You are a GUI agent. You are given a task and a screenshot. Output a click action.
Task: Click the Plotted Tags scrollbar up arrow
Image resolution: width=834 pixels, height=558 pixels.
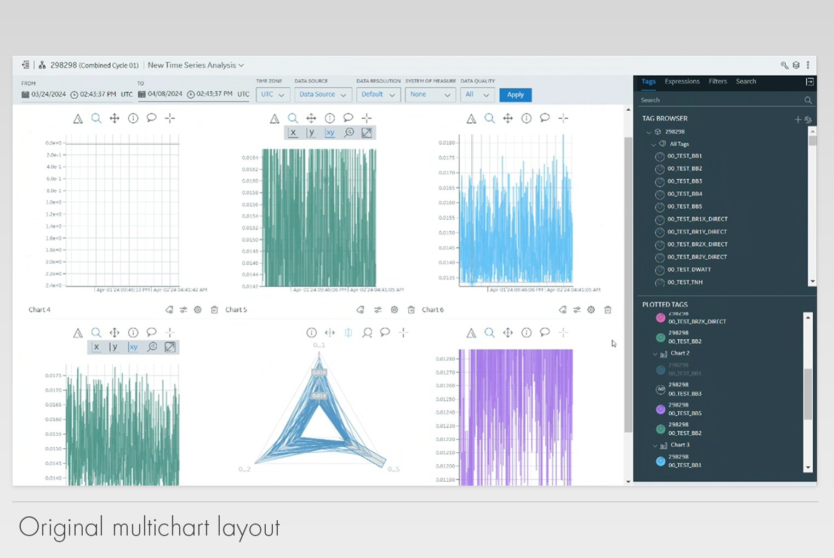click(808, 317)
